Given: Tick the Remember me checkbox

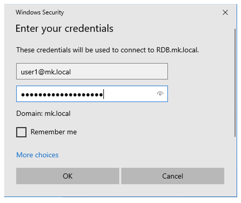Looking at the screenshot, I should [21, 132].
